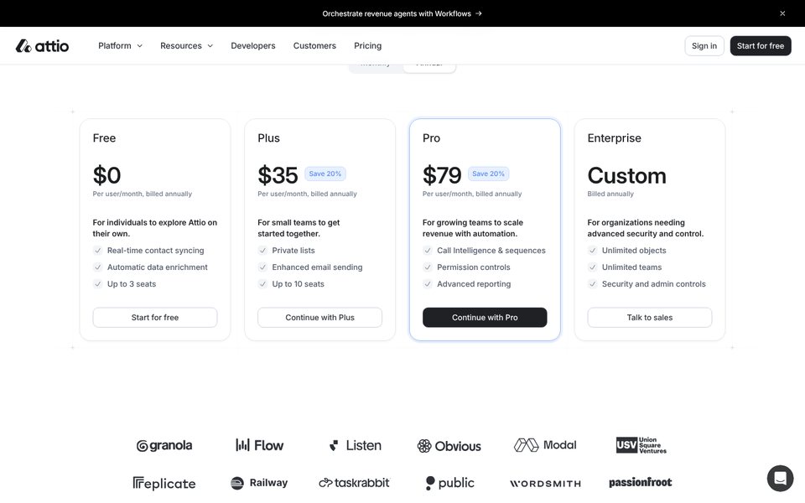This screenshot has height=503, width=805.
Task: Click the Custom price on Enterprise plan
Action: tap(627, 175)
